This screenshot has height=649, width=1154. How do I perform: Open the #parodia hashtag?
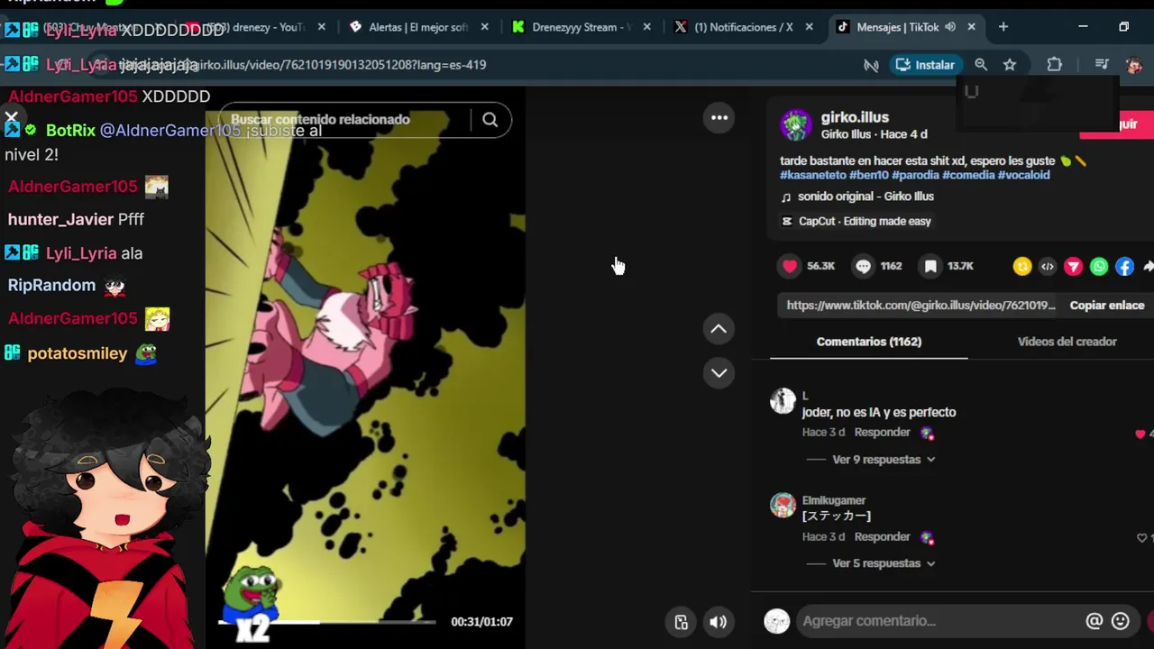pyautogui.click(x=915, y=175)
